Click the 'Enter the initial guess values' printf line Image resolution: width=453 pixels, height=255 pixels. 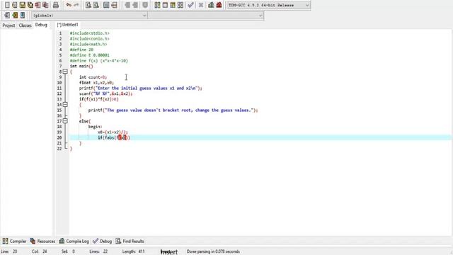tap(141, 88)
